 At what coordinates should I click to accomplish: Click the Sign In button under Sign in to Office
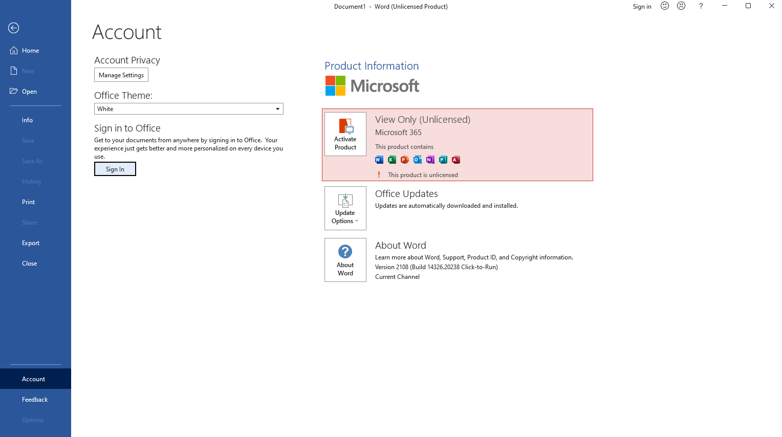[x=115, y=169]
